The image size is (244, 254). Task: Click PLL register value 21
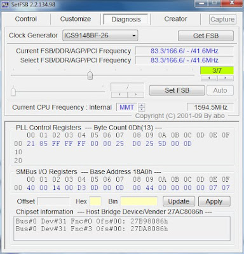[30, 144]
